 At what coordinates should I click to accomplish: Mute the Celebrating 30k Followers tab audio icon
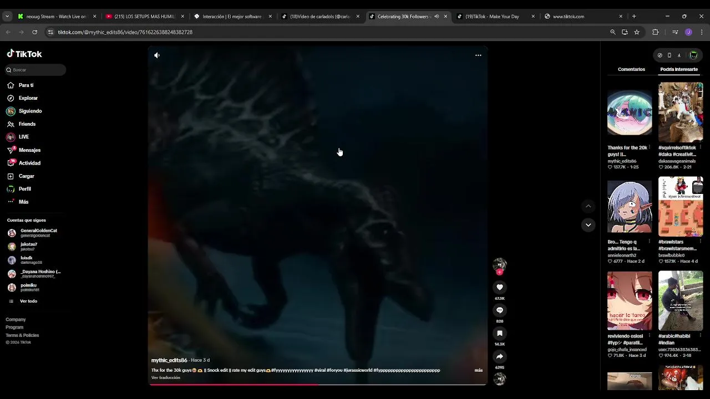coord(437,17)
